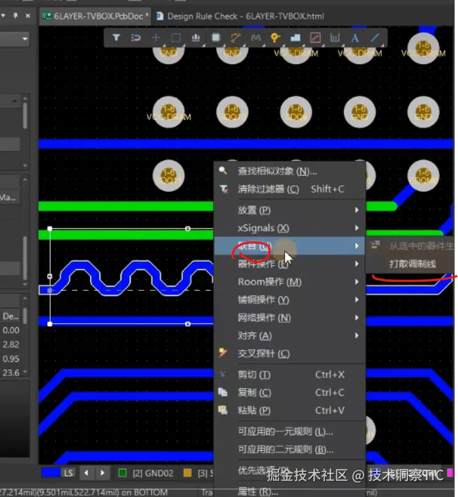Click the yellow place via icon
458x497 pixels.
[x=275, y=37]
